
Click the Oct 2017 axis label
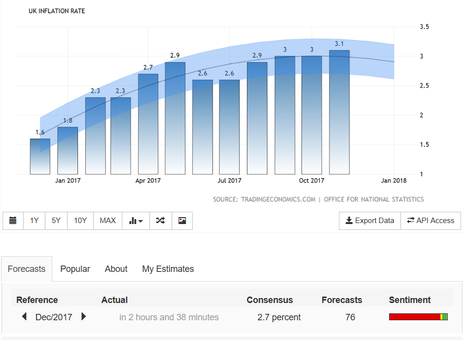tap(312, 181)
